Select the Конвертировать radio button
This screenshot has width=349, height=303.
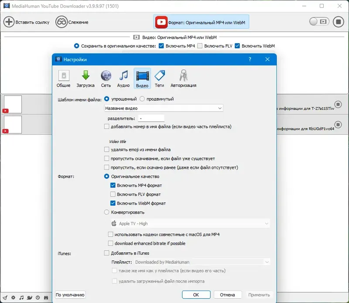(x=106, y=212)
